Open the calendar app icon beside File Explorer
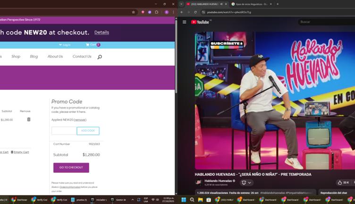Screen dimensions: 355x204 [x=209, y=200]
